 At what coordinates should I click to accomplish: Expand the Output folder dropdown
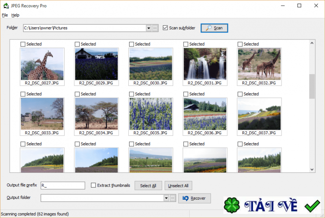[166, 198]
